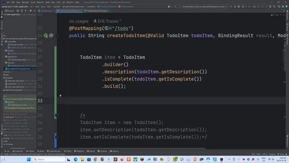The width and height of the screenshot is (289, 163).
Task: Open the Git tool window button
Action: (x=7, y=151)
